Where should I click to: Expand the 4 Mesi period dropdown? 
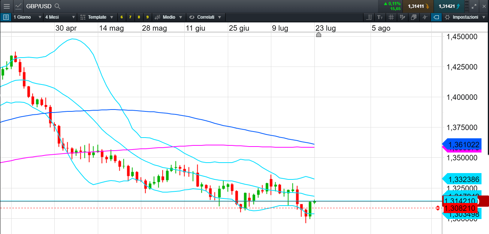coord(60,17)
